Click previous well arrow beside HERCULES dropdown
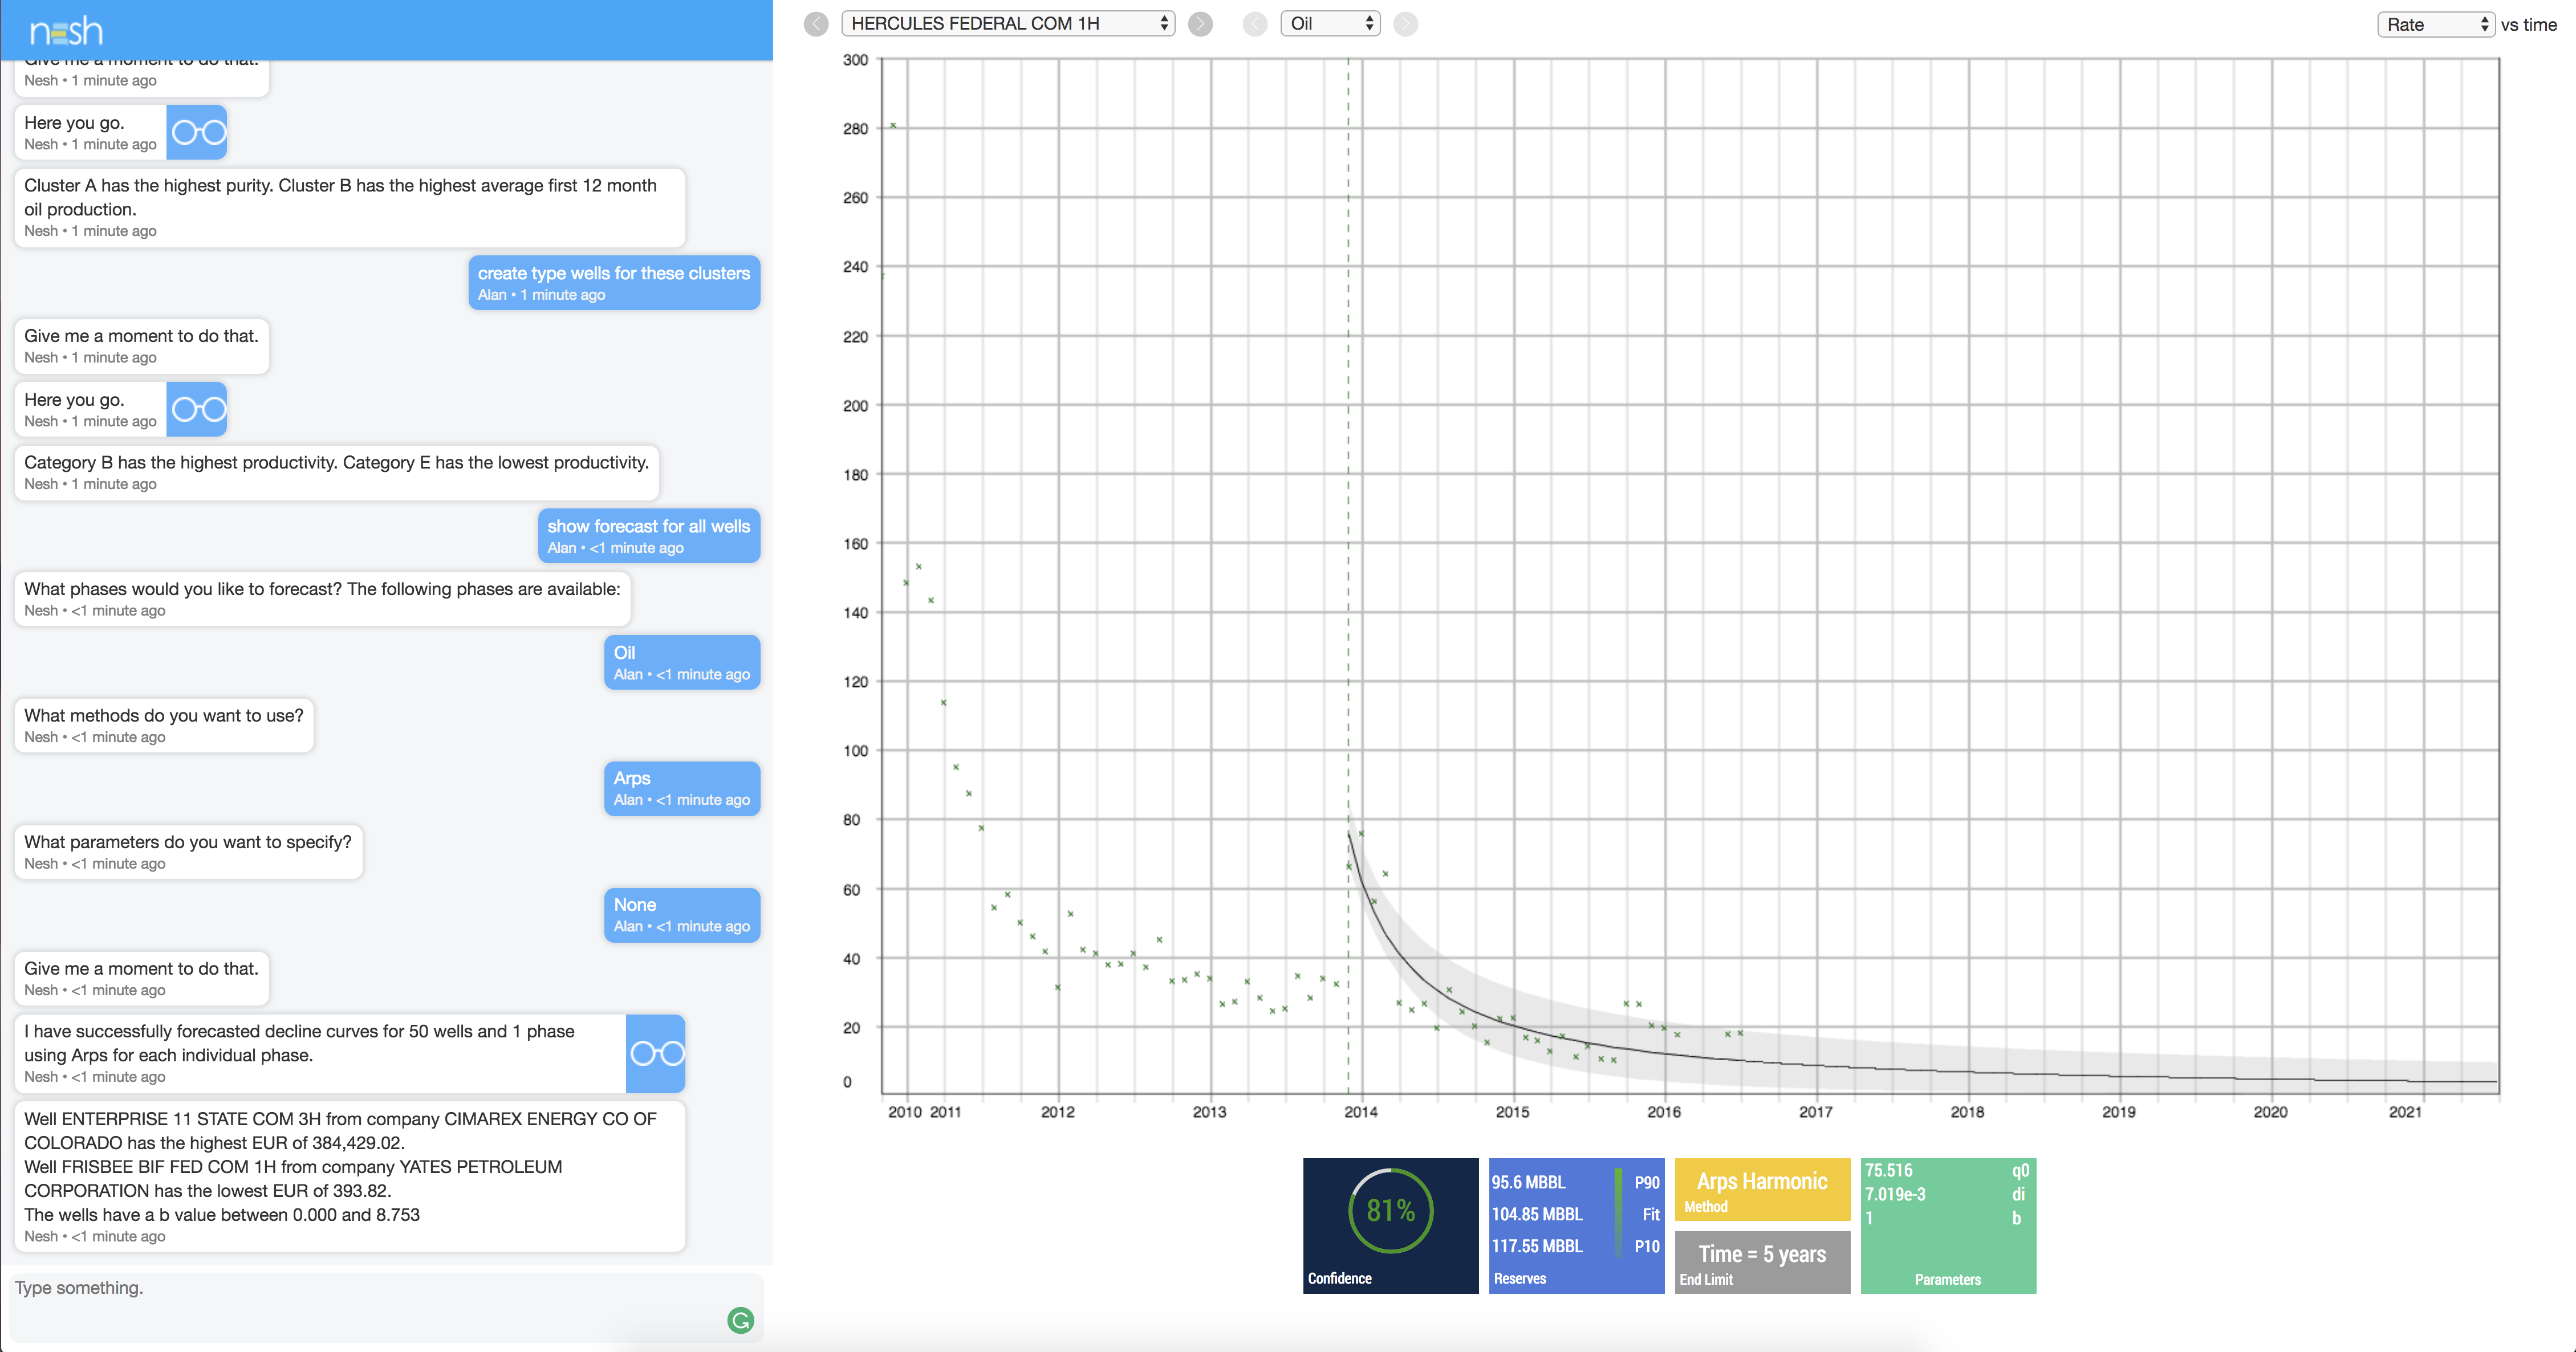 click(816, 24)
